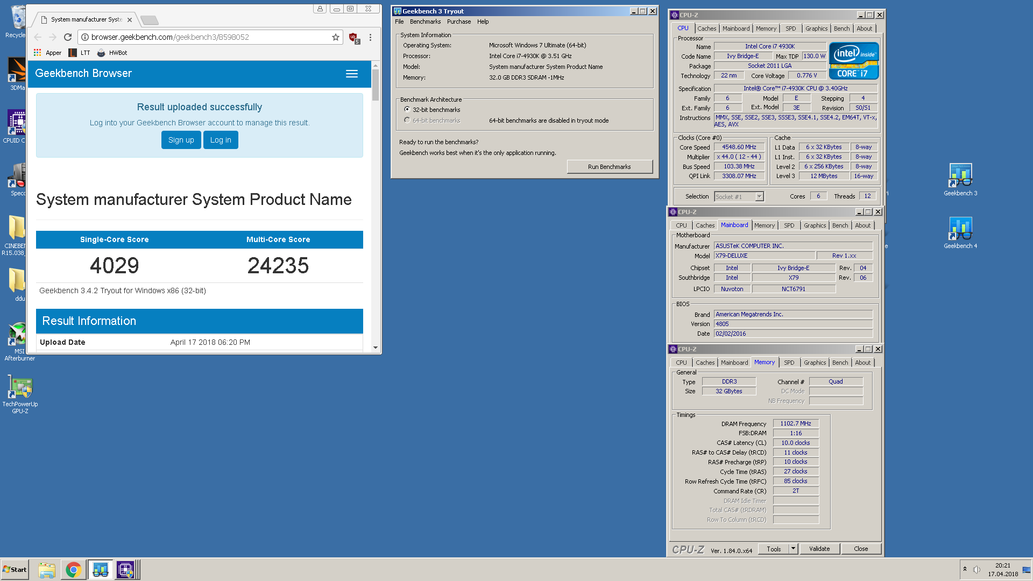Image resolution: width=1033 pixels, height=581 pixels.
Task: Switch to Chrome in the taskbar
Action: [x=74, y=570]
